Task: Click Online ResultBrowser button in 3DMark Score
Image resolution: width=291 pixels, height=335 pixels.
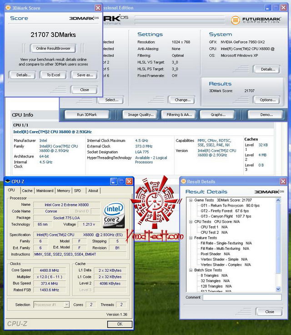Action: coord(53,49)
